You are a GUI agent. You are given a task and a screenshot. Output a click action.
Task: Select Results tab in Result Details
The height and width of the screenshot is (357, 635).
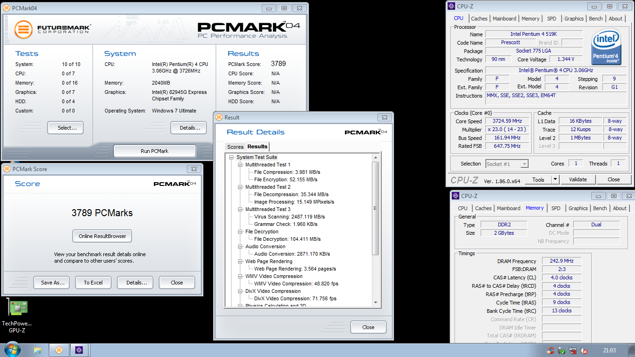pyautogui.click(x=258, y=146)
